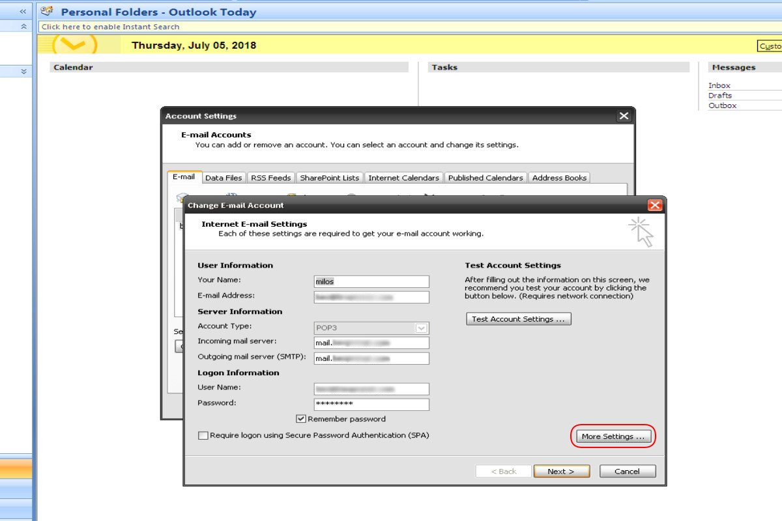This screenshot has width=782, height=521.
Task: Open the Outbox link under Messages
Action: 723,105
